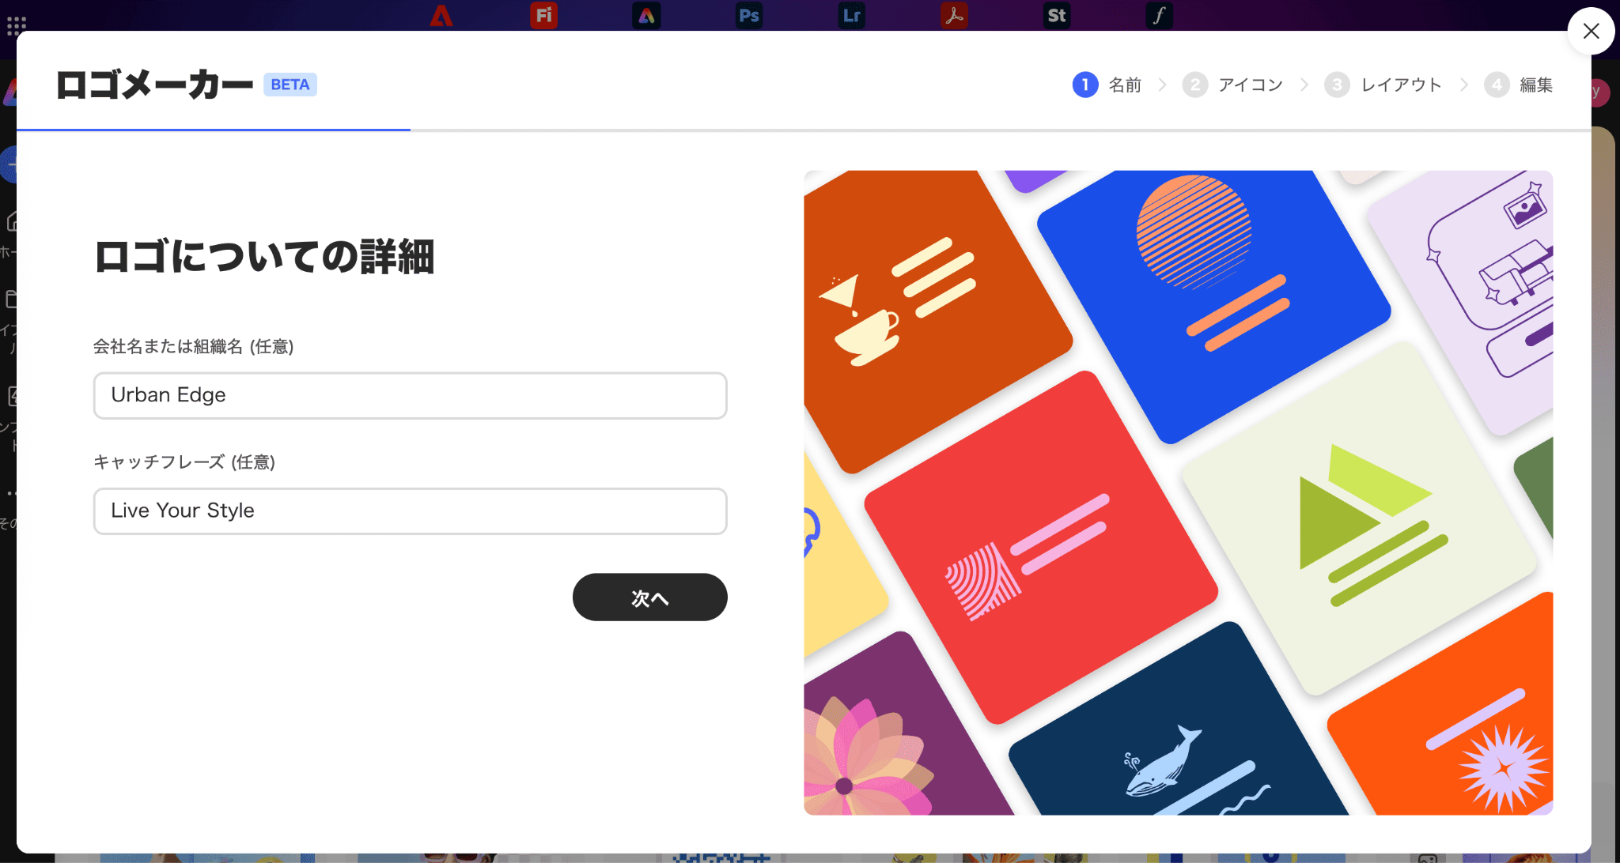This screenshot has height=863, width=1620.
Task: Open the Adobe Fonts icon
Action: [x=1160, y=15]
